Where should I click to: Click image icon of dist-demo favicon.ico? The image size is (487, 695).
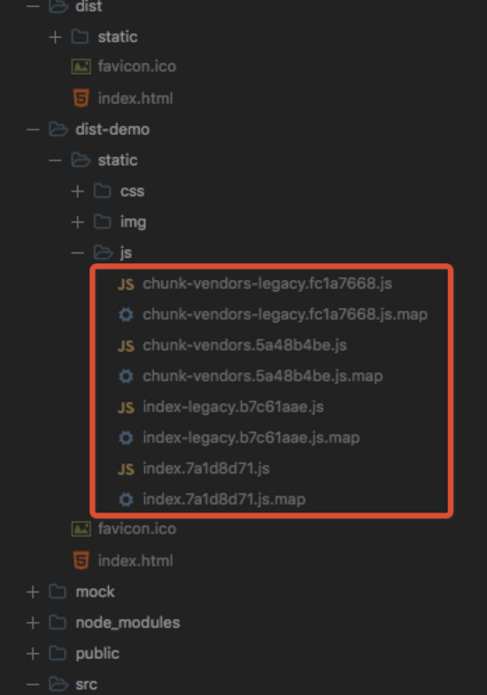click(x=81, y=528)
